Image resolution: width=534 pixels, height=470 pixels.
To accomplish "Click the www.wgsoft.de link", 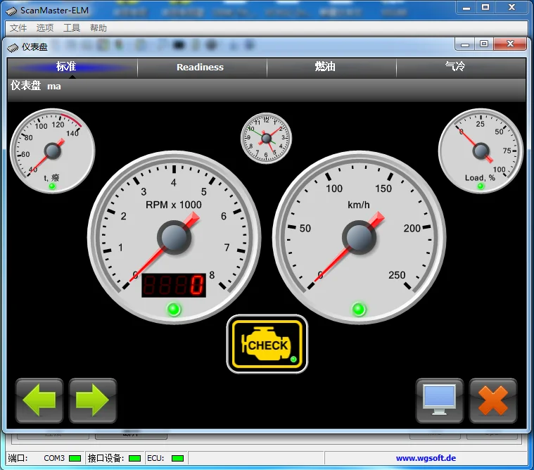I will tap(426, 458).
